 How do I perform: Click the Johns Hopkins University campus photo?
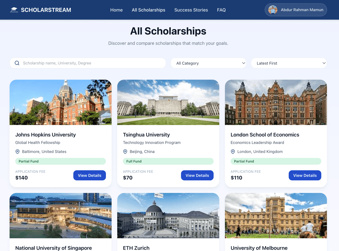coord(60,102)
